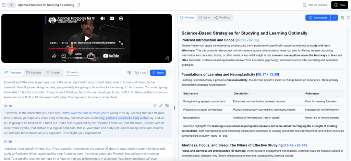Jump to 16:48 in Alertness section
The width and height of the screenshot is (351, 161).
point(289,145)
